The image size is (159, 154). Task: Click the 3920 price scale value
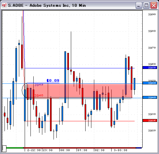tap(152, 131)
